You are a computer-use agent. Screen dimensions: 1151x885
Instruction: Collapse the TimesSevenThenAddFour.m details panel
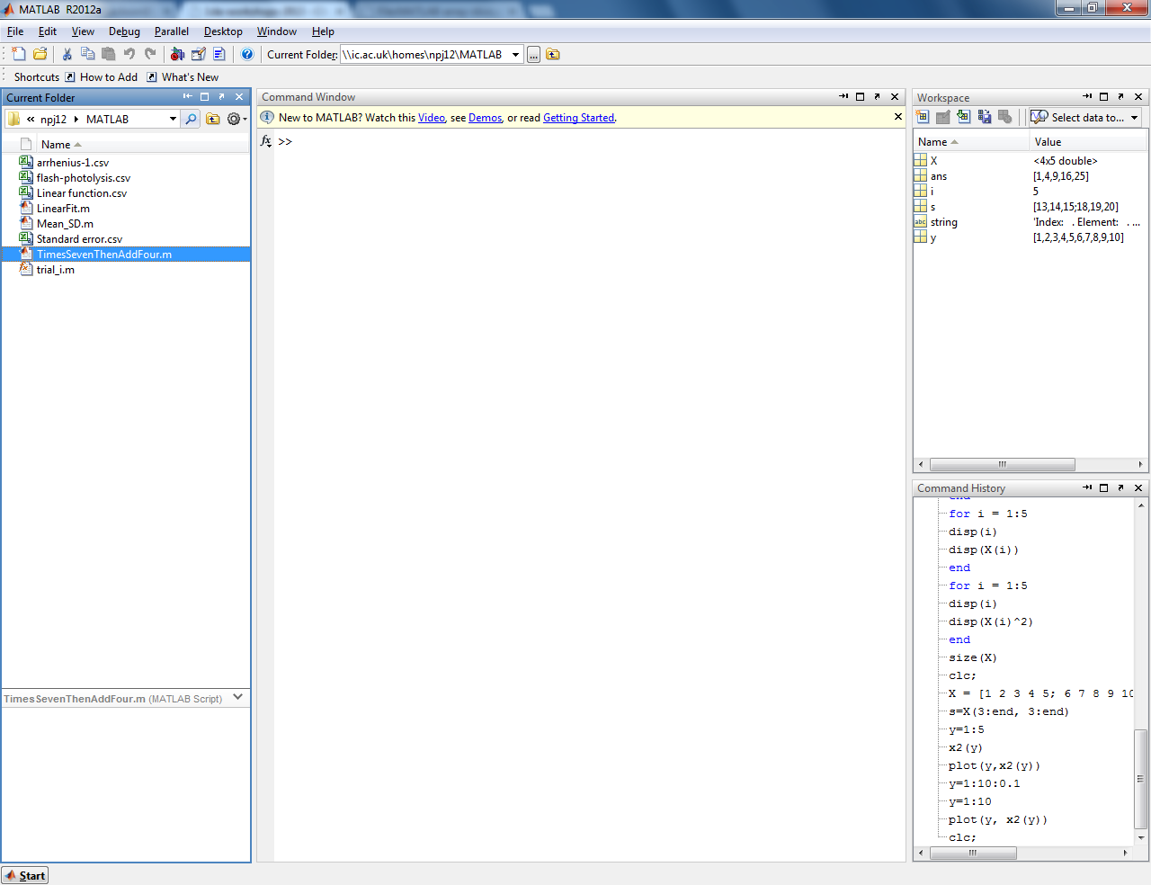pyautogui.click(x=237, y=697)
